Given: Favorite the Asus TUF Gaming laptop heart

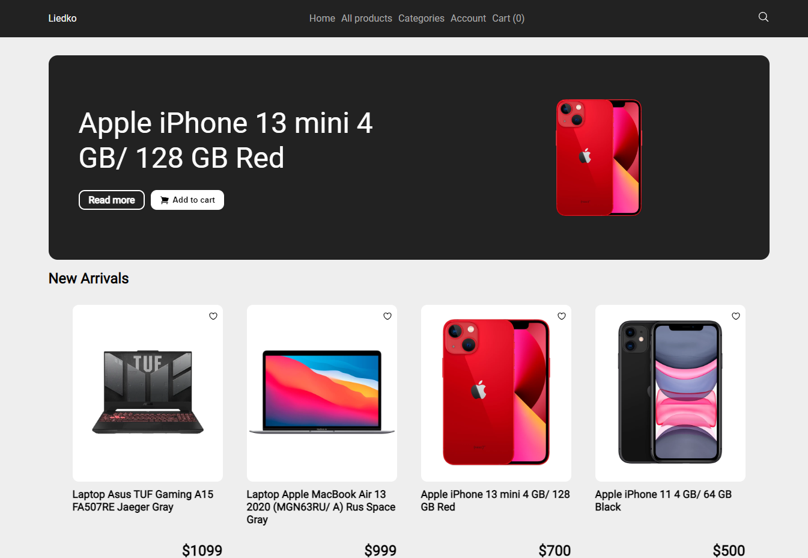Looking at the screenshot, I should [213, 316].
